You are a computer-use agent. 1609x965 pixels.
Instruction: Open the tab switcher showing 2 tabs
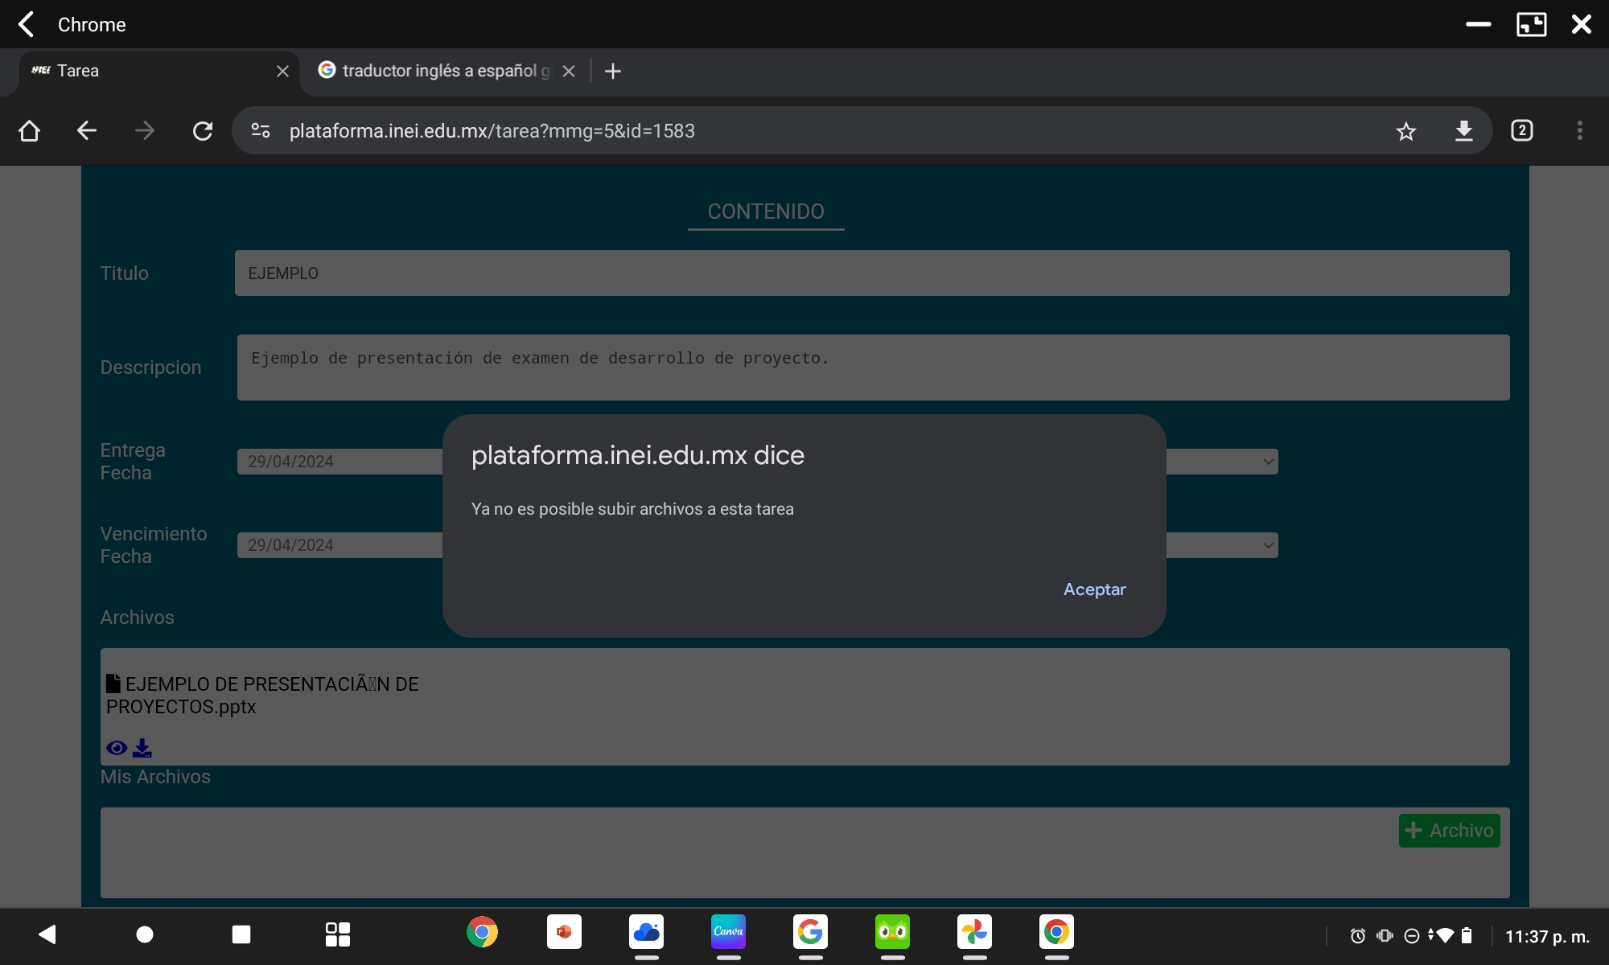tap(1521, 131)
